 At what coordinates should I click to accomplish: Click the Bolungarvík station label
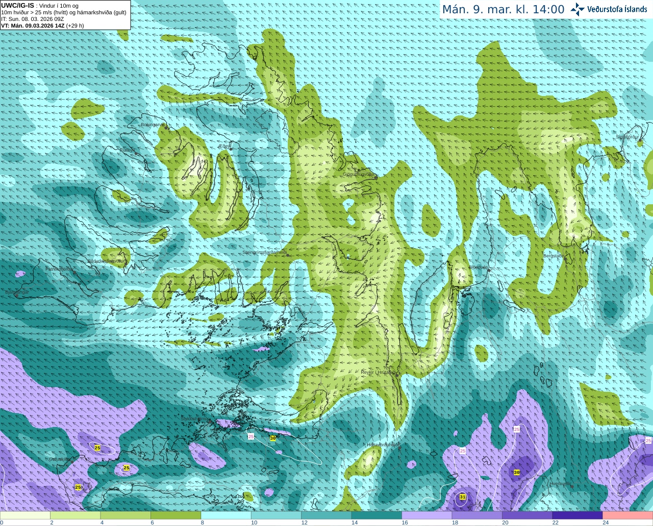[x=153, y=125]
